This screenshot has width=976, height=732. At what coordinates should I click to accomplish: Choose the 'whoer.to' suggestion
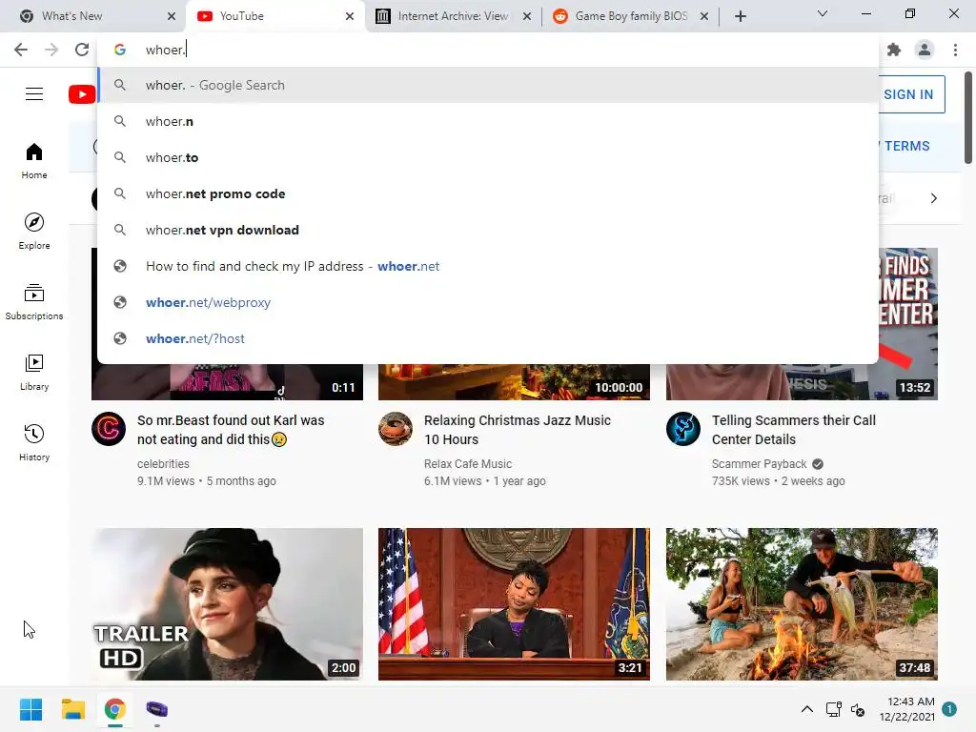coord(488,157)
